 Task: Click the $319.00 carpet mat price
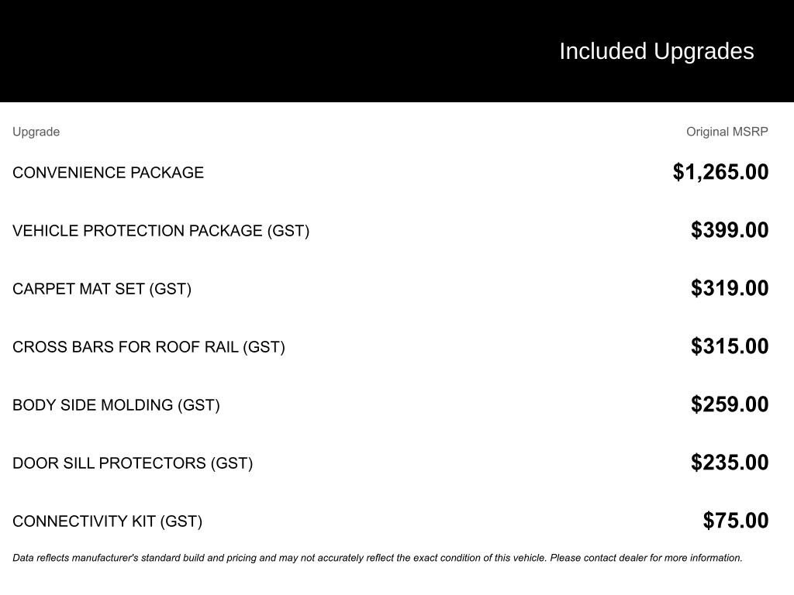point(730,288)
